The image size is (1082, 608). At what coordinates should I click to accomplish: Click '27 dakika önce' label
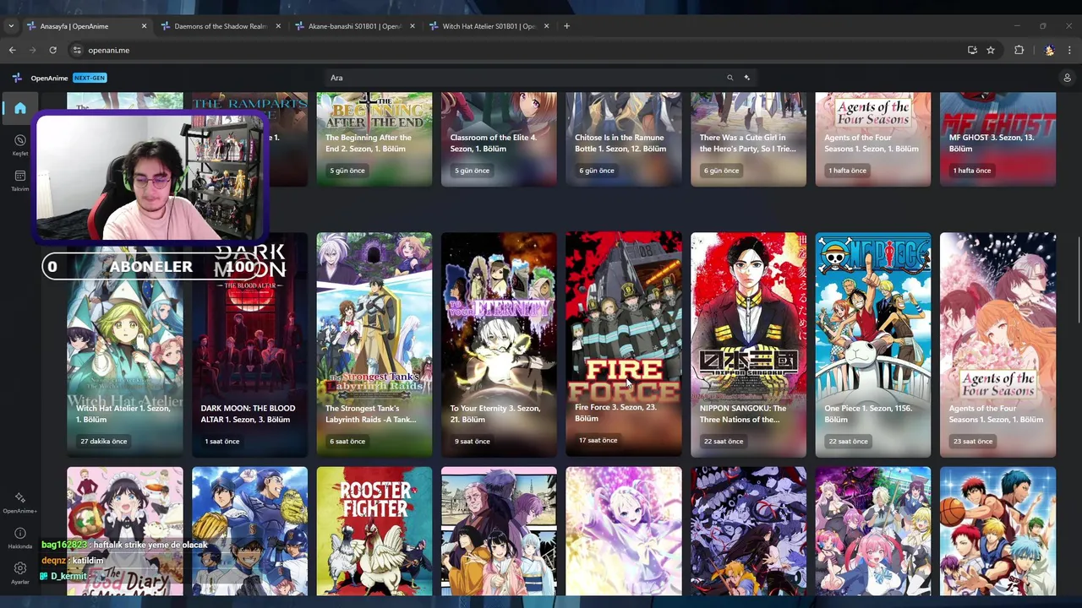tap(104, 441)
